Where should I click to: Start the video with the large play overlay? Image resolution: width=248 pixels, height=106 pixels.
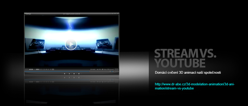[71, 44]
